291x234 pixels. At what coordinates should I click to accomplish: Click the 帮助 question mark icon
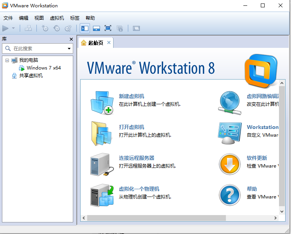pyautogui.click(x=230, y=195)
